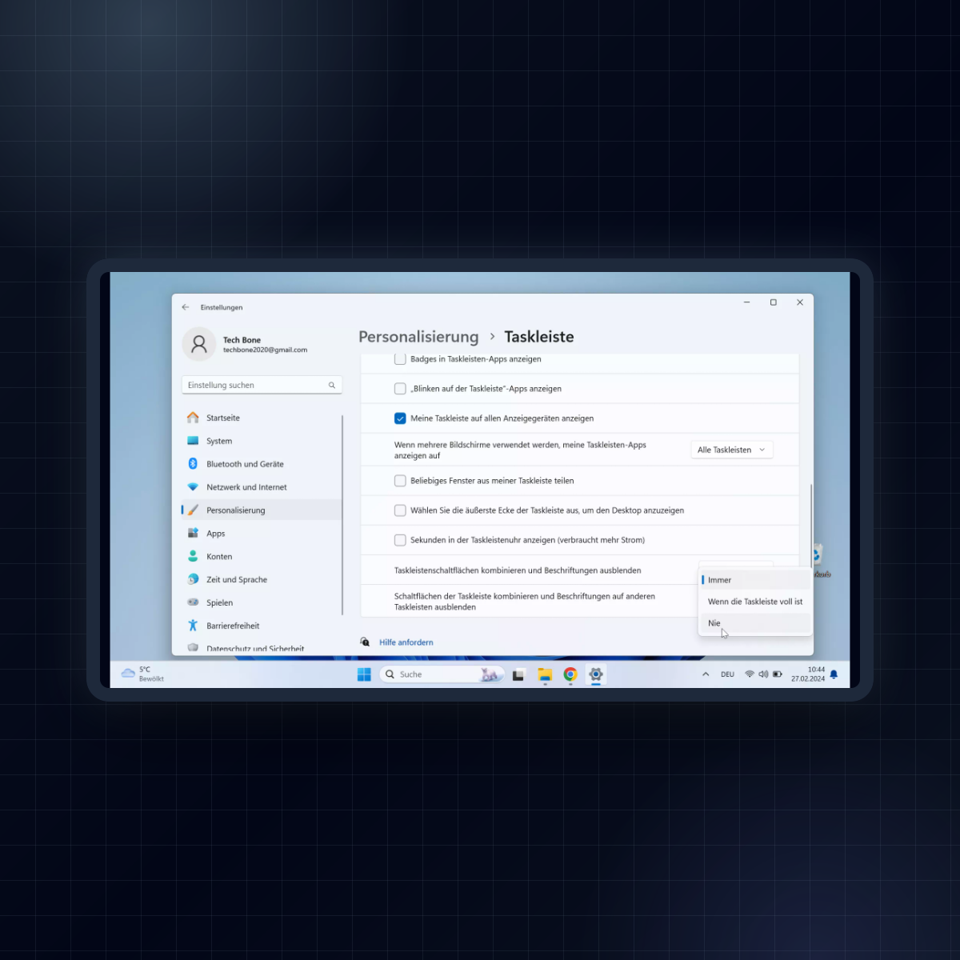The height and width of the screenshot is (960, 960).
Task: Click the 'Schaltflächen der Taskleiste kombinieren' text
Action: [525, 602]
